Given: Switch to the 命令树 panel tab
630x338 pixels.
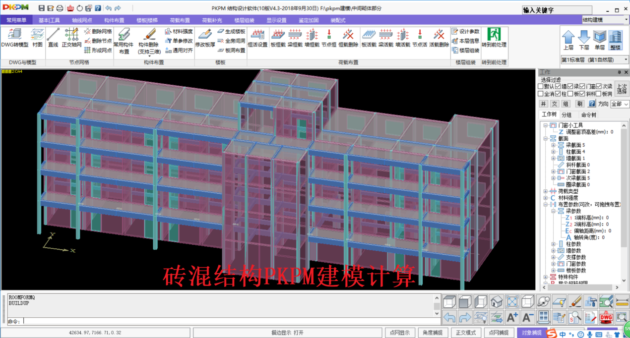Looking at the screenshot, I should click(x=589, y=115).
